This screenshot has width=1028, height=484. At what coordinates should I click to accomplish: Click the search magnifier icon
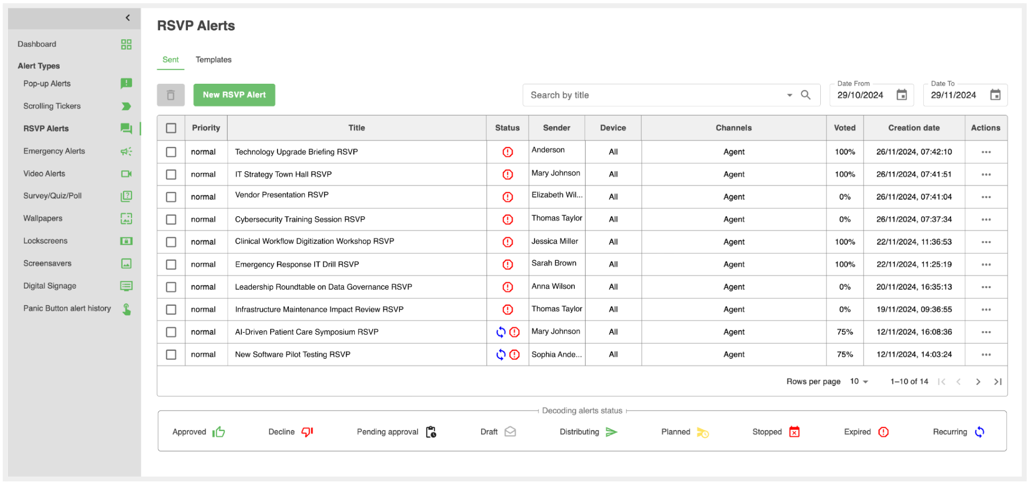(x=806, y=95)
